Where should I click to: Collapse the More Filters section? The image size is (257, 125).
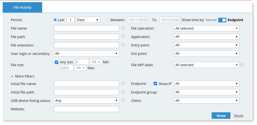pyautogui.click(x=23, y=76)
